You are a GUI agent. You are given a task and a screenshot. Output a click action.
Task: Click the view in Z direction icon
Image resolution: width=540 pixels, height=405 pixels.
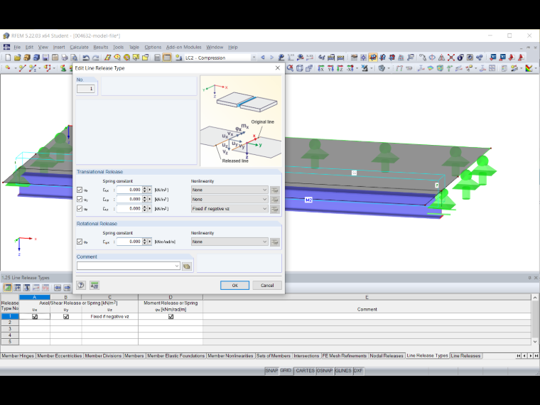(340, 68)
